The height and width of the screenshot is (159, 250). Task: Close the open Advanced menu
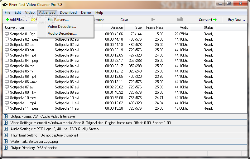coord(47,12)
